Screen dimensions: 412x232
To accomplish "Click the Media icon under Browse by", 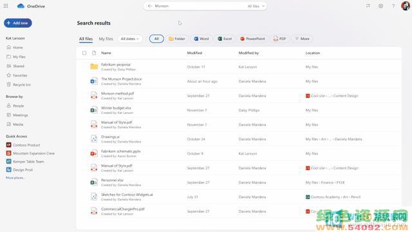I will coord(8,124).
